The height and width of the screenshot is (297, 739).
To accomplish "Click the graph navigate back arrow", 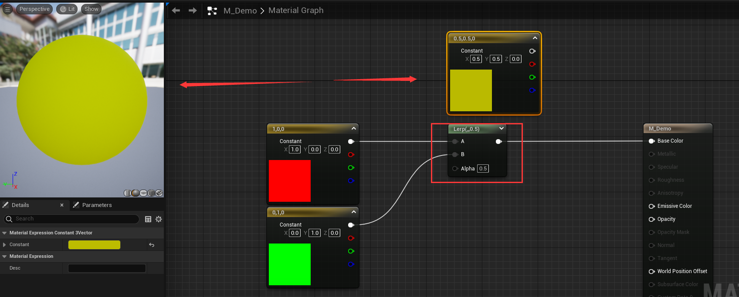I will [x=176, y=10].
